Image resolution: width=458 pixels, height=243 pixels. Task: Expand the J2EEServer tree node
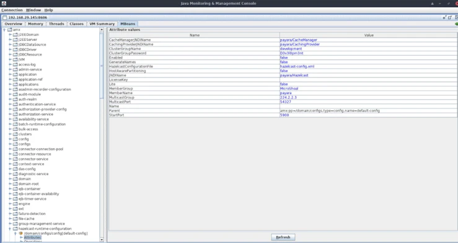pyautogui.click(x=10, y=40)
